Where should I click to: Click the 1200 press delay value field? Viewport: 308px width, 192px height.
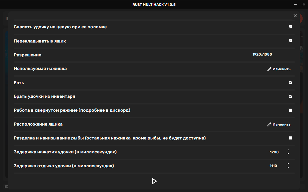tap(274, 152)
